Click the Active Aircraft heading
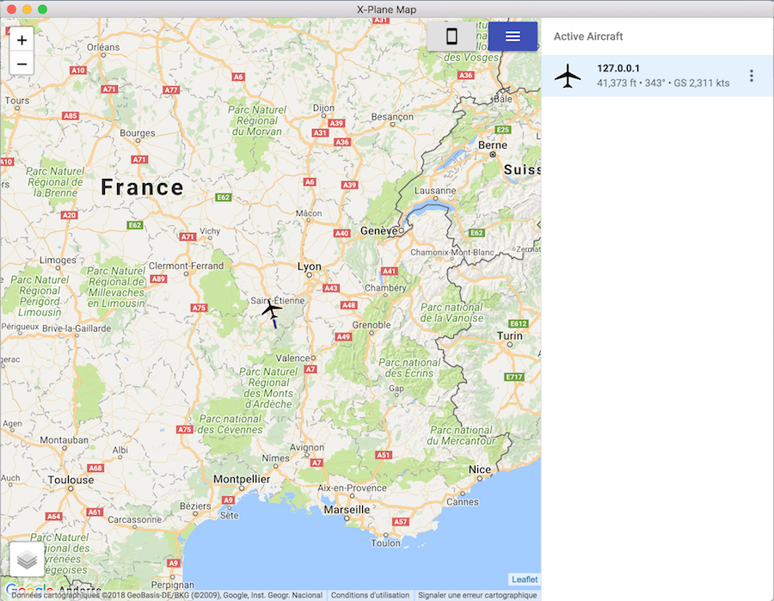774x601 pixels. coord(588,36)
